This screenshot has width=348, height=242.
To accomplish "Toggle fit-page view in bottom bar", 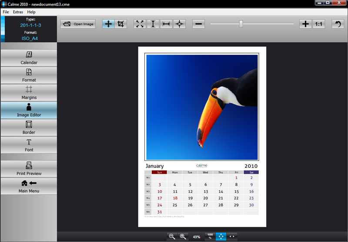I will pyautogui.click(x=221, y=236).
